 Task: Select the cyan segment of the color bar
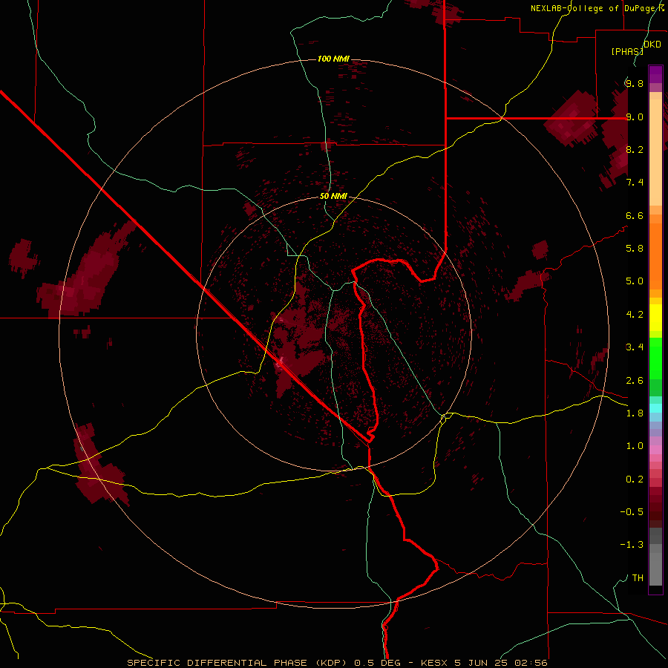[x=655, y=407]
